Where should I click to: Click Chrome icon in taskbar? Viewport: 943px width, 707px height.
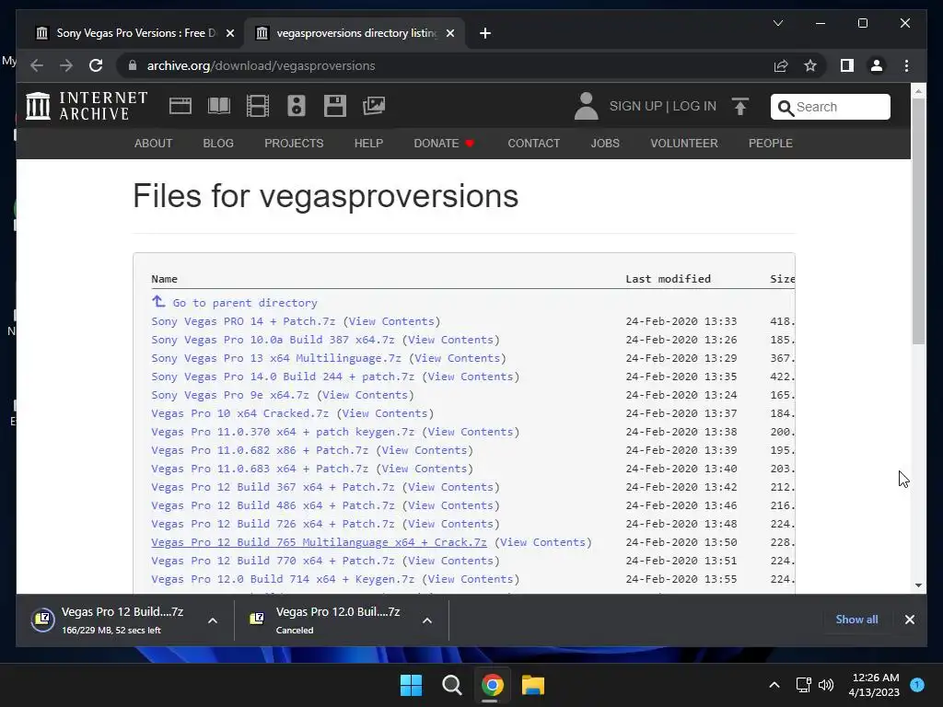pyautogui.click(x=492, y=685)
